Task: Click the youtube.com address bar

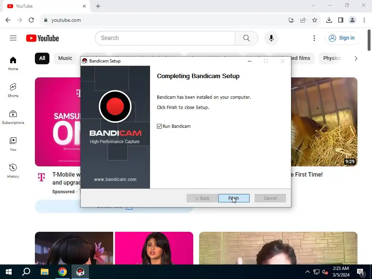Action: click(164, 20)
